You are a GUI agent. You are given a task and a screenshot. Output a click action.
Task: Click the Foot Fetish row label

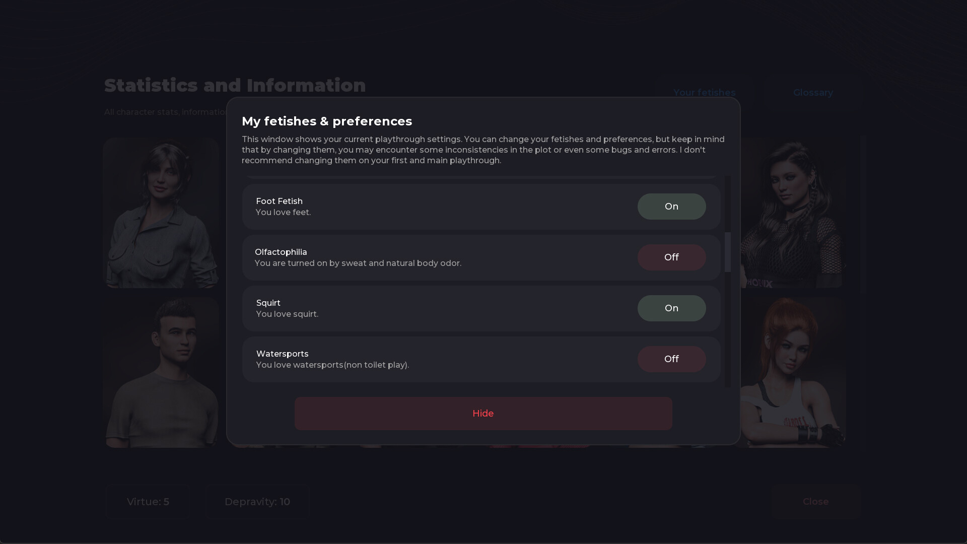click(279, 201)
